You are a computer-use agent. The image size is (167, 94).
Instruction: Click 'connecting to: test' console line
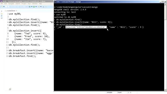(65, 12)
